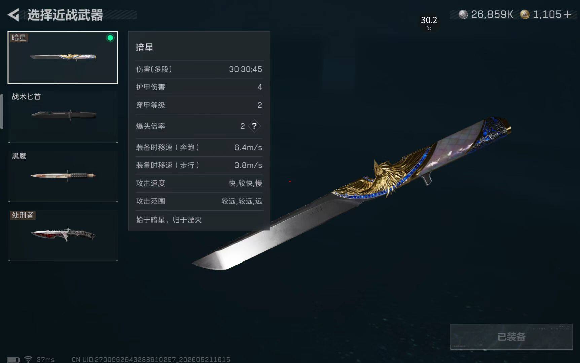This screenshot has width=580, height=363.
Task: Select the 黑鹰 knife card
Action: [63, 176]
